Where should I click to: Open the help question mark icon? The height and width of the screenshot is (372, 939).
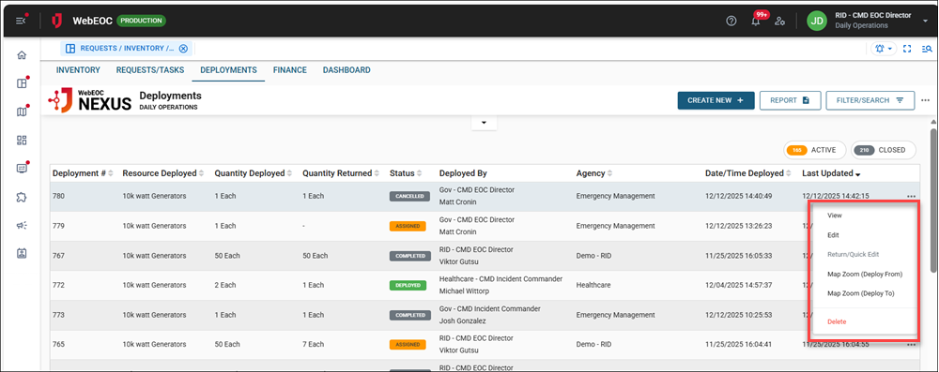coord(731,21)
